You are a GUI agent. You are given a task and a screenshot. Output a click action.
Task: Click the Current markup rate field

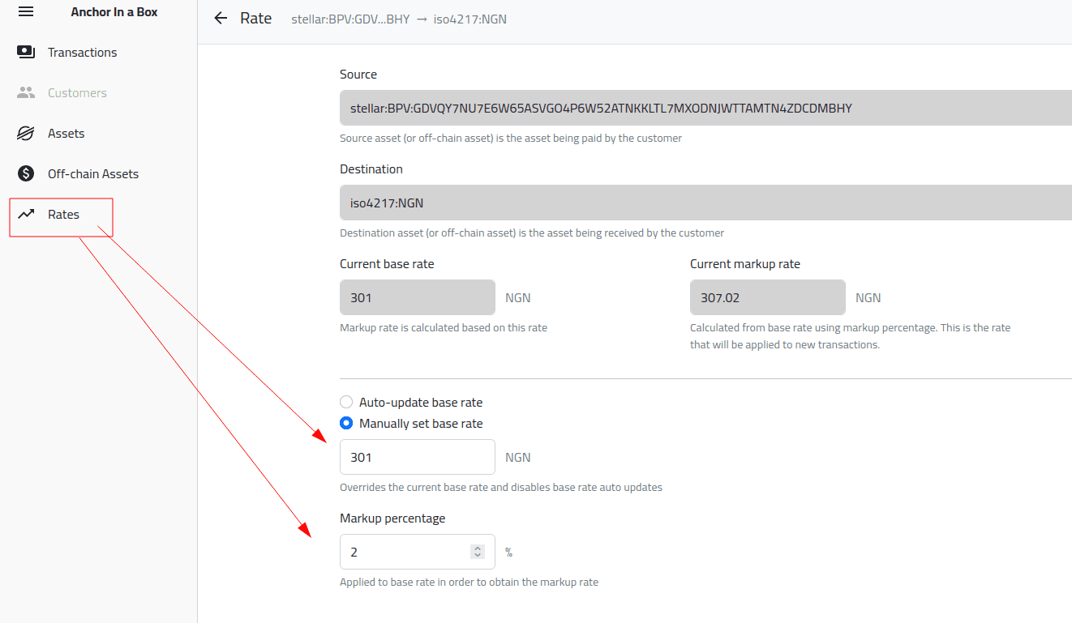[x=768, y=297]
